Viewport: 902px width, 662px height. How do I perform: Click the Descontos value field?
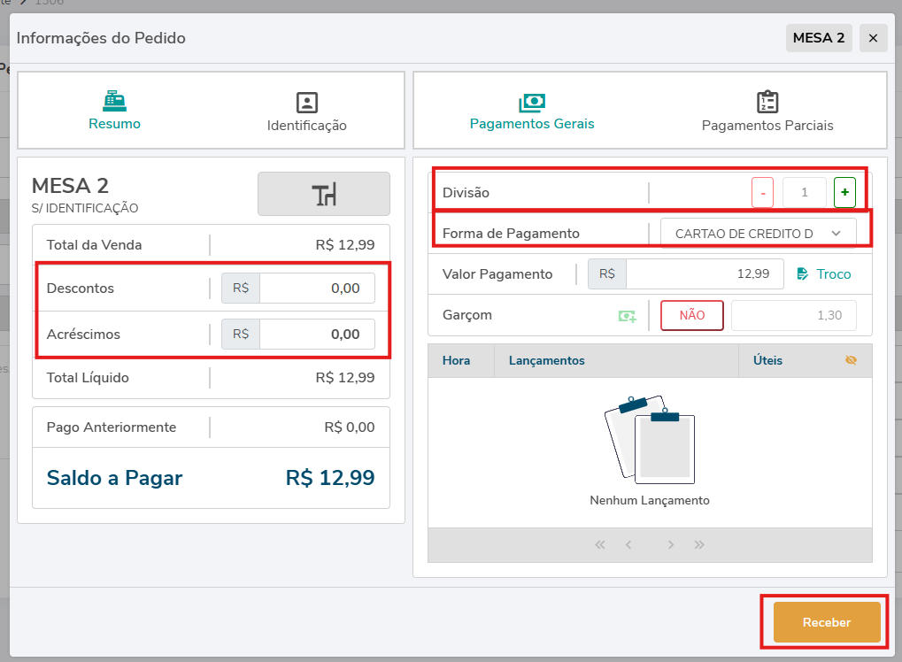click(316, 288)
